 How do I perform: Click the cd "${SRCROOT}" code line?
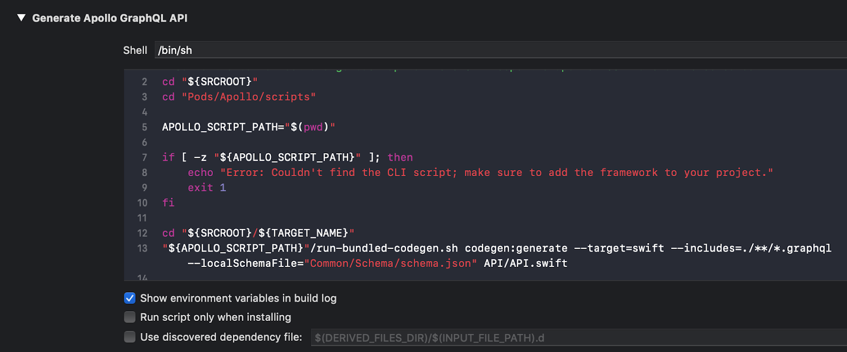pyautogui.click(x=210, y=82)
